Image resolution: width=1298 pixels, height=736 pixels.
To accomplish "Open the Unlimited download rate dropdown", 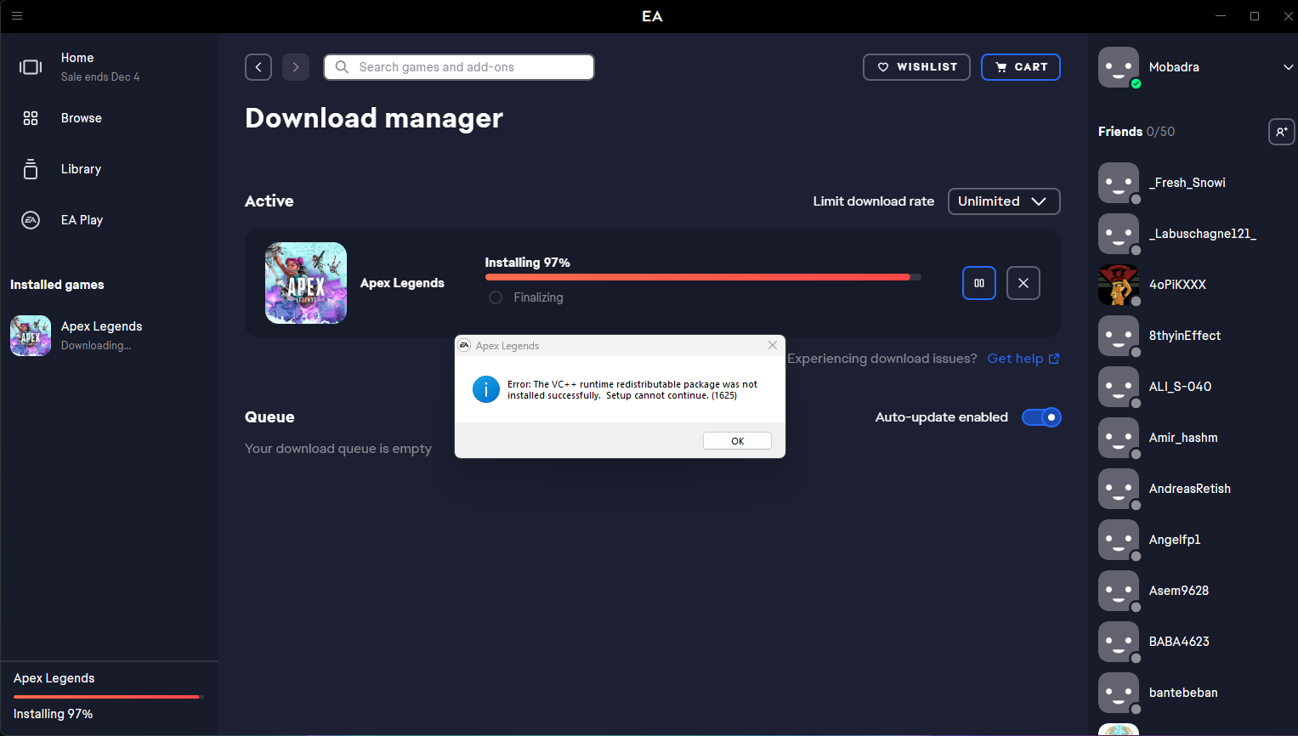I will pyautogui.click(x=1004, y=201).
